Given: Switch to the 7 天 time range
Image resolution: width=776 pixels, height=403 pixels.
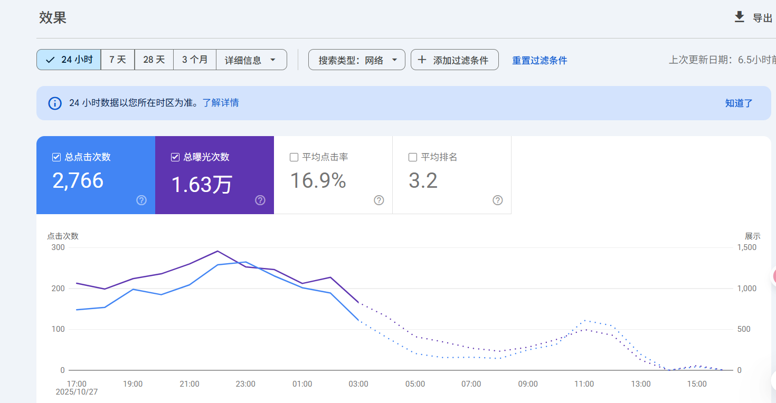Looking at the screenshot, I should [118, 60].
